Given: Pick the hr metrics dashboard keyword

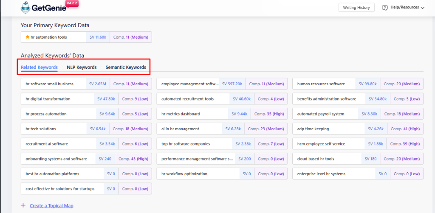Looking at the screenshot, I should point(181,114).
